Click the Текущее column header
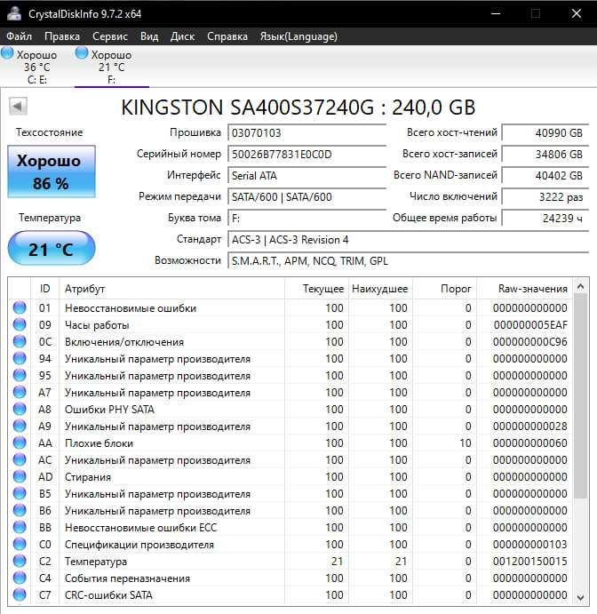Image resolution: width=597 pixels, height=614 pixels. click(316, 289)
